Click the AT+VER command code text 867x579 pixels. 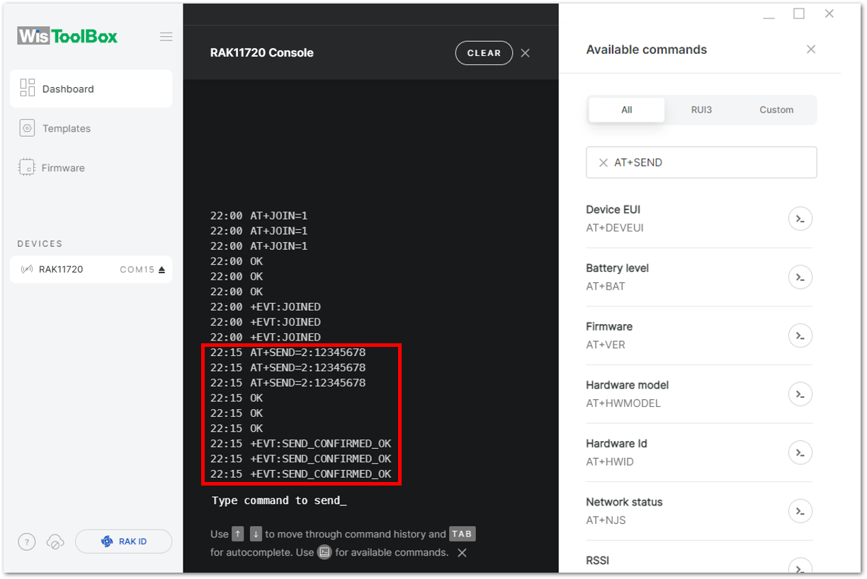coord(606,345)
